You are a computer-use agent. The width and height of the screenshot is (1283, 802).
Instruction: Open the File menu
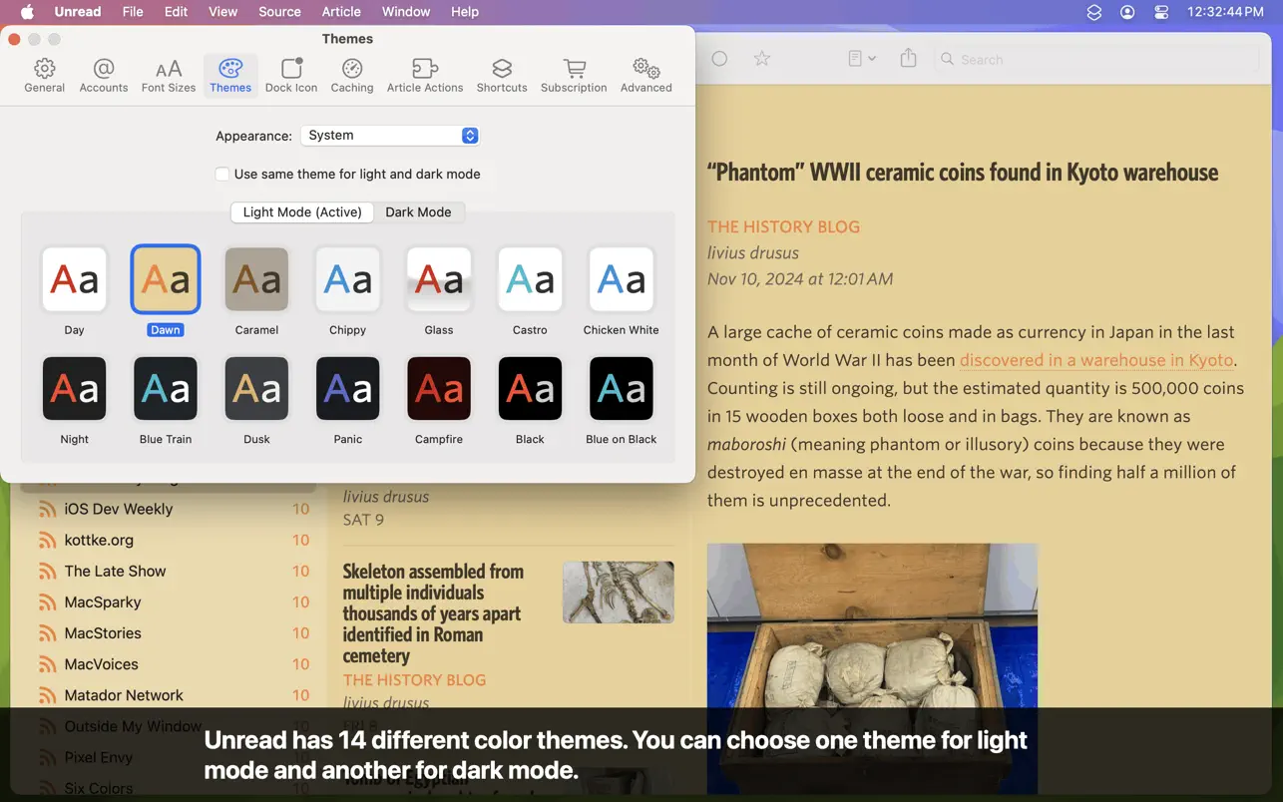133,12
